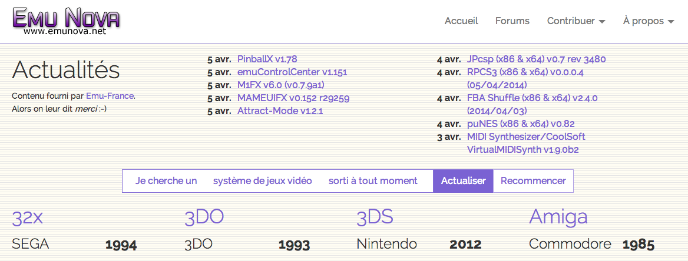Select 'sorti à tout moment' filter option

click(x=373, y=181)
